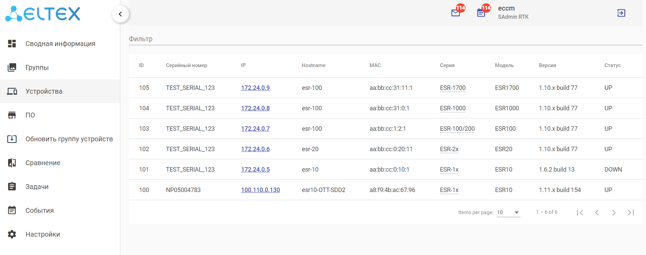Open the mail notifications envelope icon
Viewport: 646px width, 255px height.
click(456, 13)
